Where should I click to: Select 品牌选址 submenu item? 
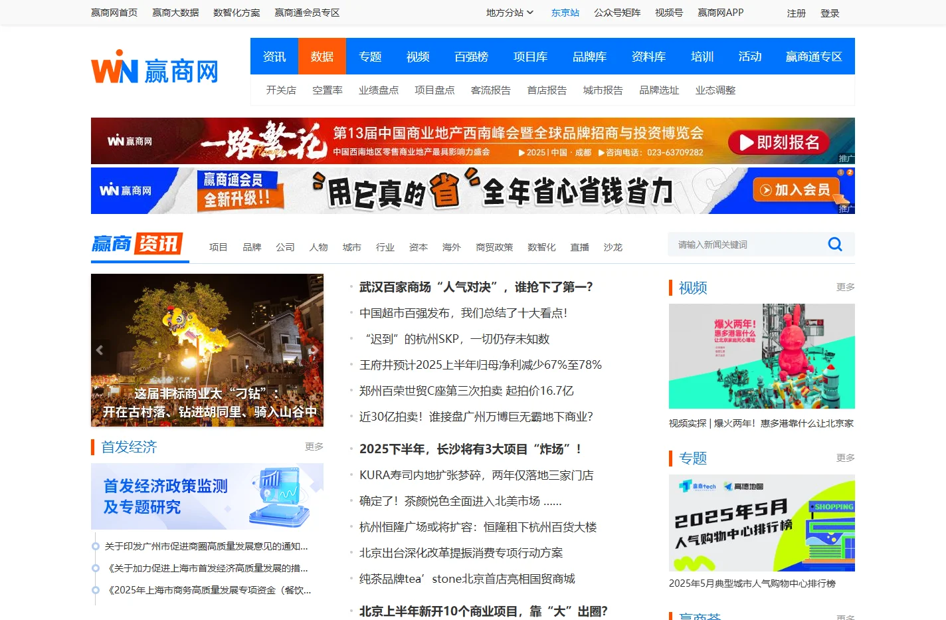pos(659,90)
